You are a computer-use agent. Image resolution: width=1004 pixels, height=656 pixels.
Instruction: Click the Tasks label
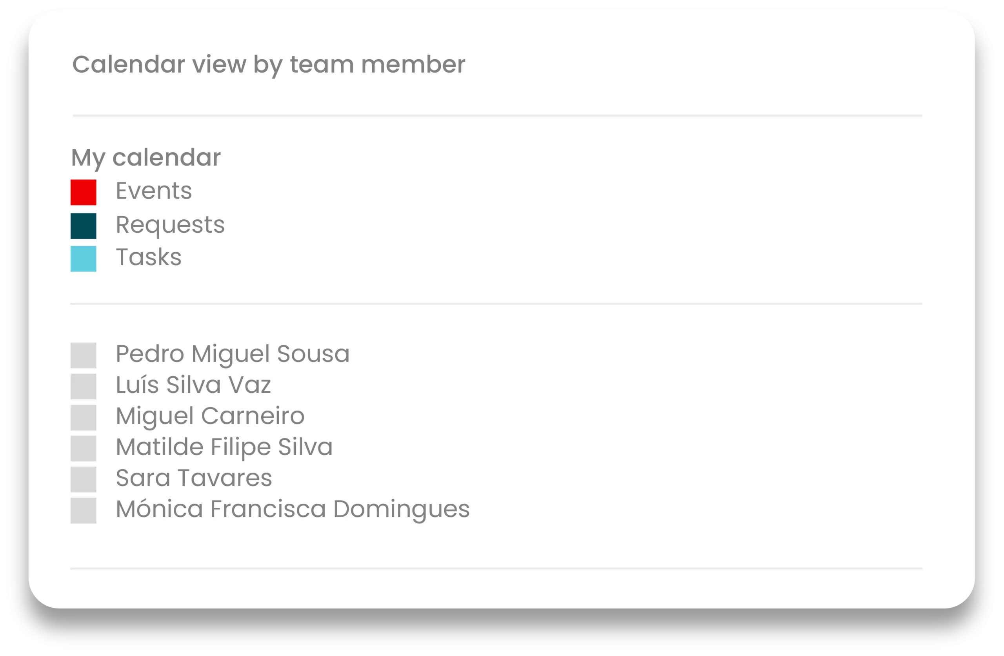click(149, 257)
